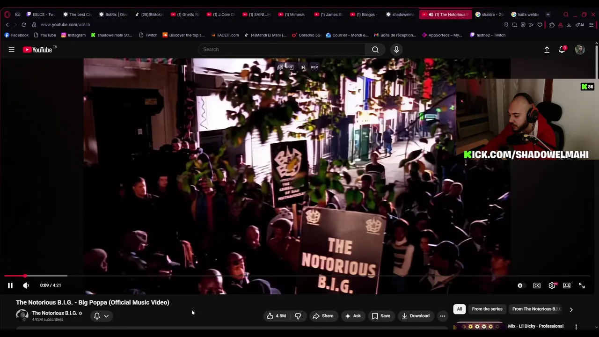Image resolution: width=599 pixels, height=337 pixels.
Task: Click the browser address bar URL
Action: coord(65,25)
